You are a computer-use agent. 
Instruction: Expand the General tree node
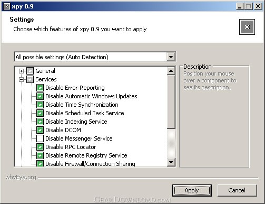21,71
